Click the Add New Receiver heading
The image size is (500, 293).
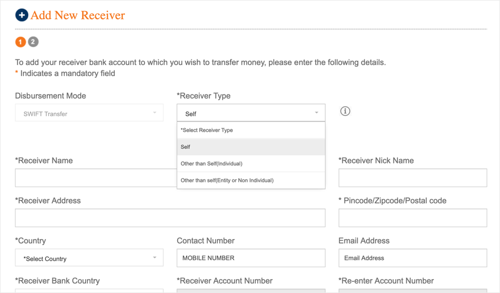point(78,15)
